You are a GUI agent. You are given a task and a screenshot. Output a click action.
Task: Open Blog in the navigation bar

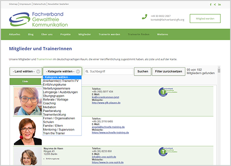(31, 34)
